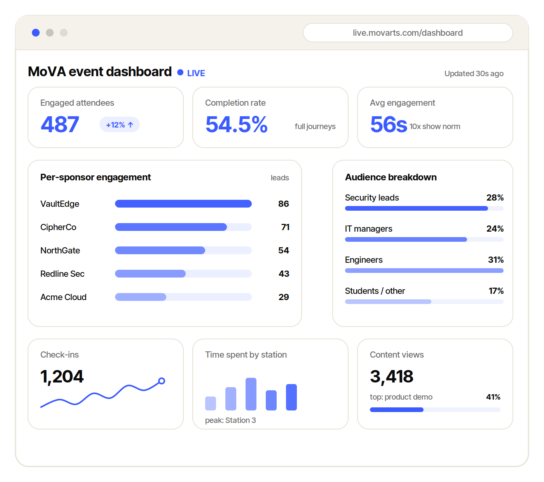This screenshot has height=482, width=544.
Task: Click the CipherCo engagement bar
Action: click(183, 227)
